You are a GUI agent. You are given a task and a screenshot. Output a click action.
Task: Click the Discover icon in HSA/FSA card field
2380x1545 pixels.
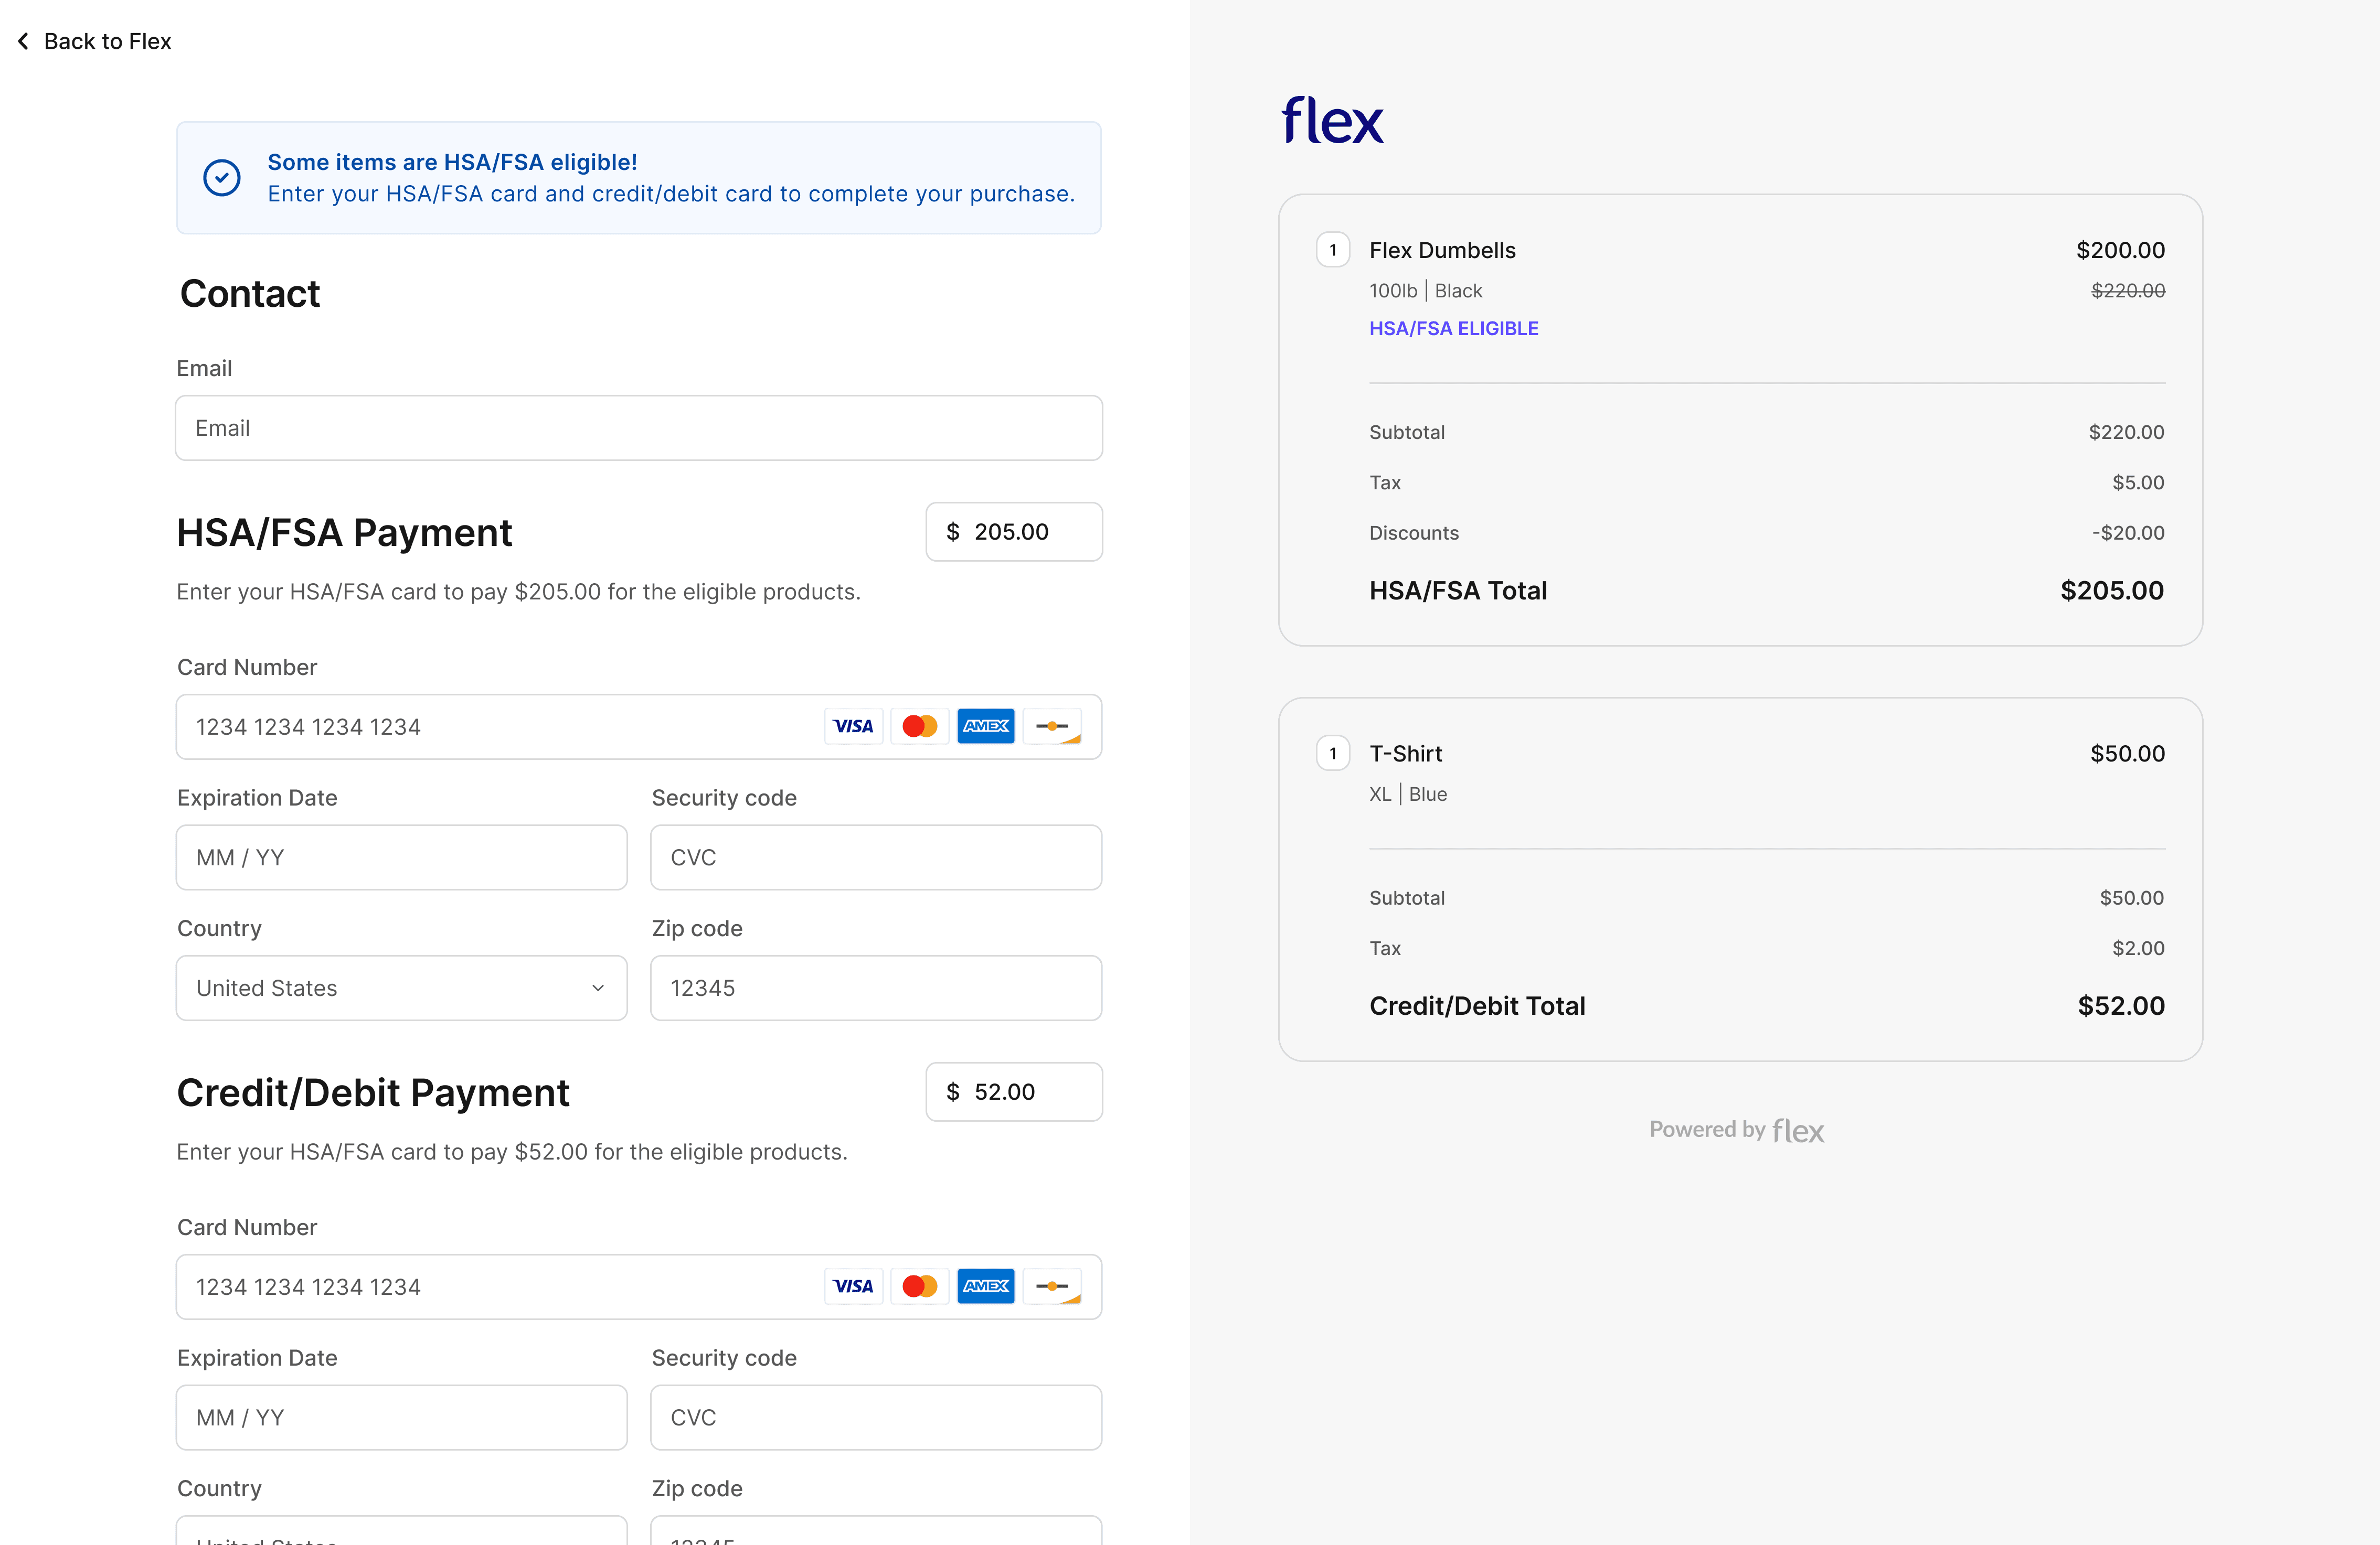1052,726
